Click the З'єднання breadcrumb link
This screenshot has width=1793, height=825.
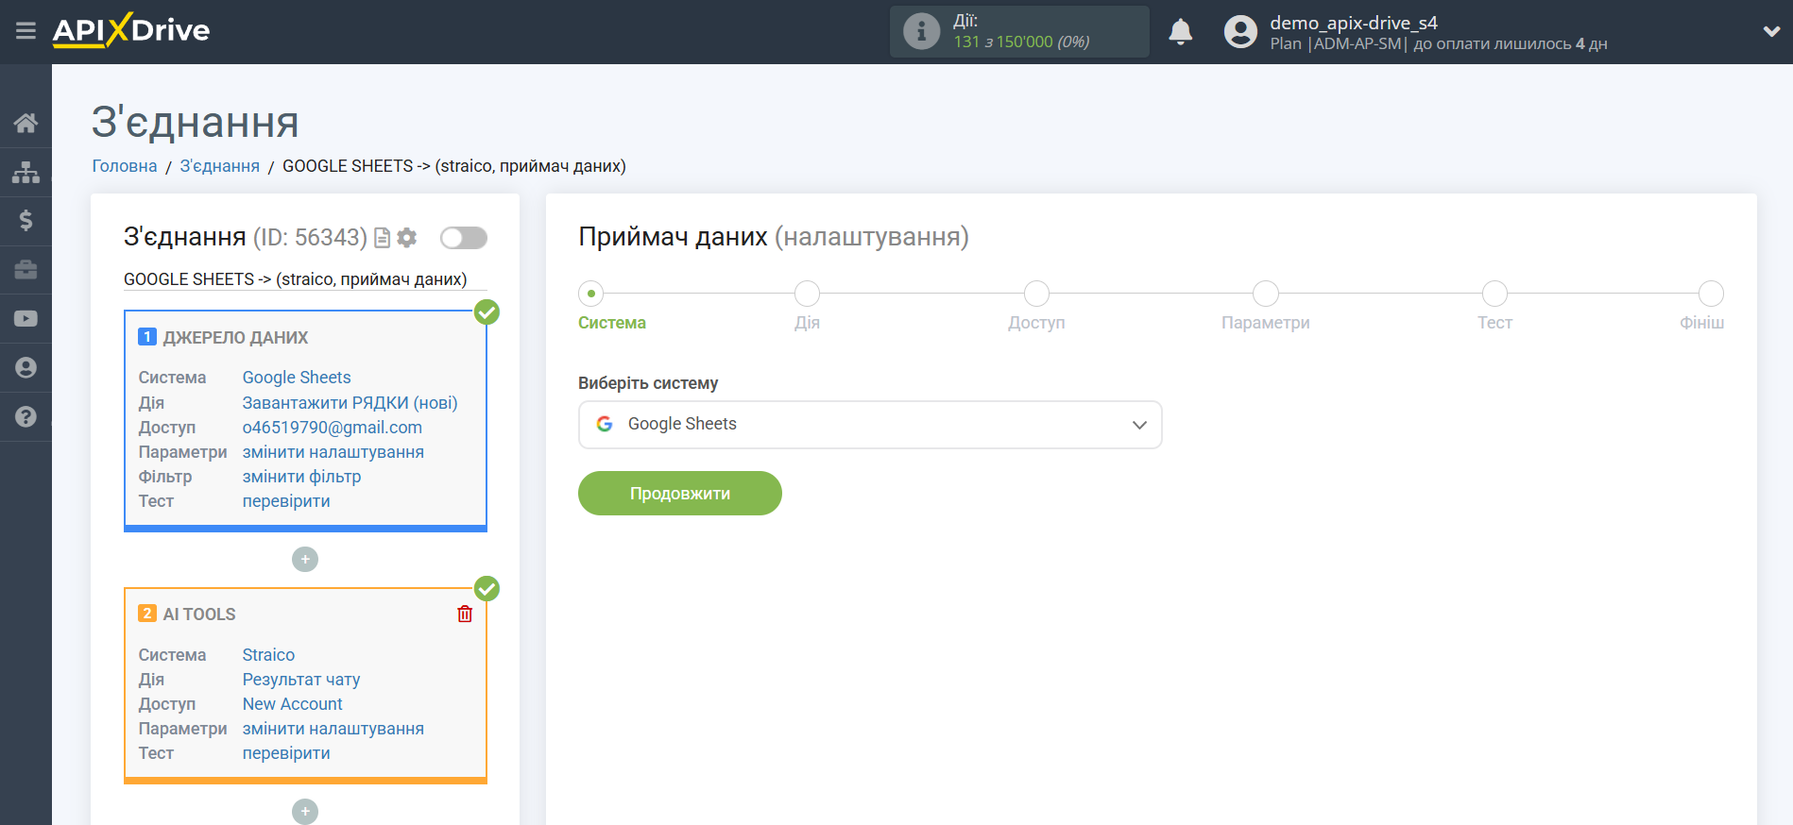(x=219, y=166)
